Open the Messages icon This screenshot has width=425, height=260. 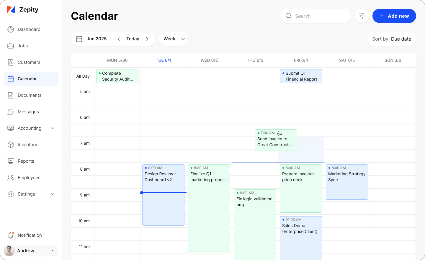[11, 112]
